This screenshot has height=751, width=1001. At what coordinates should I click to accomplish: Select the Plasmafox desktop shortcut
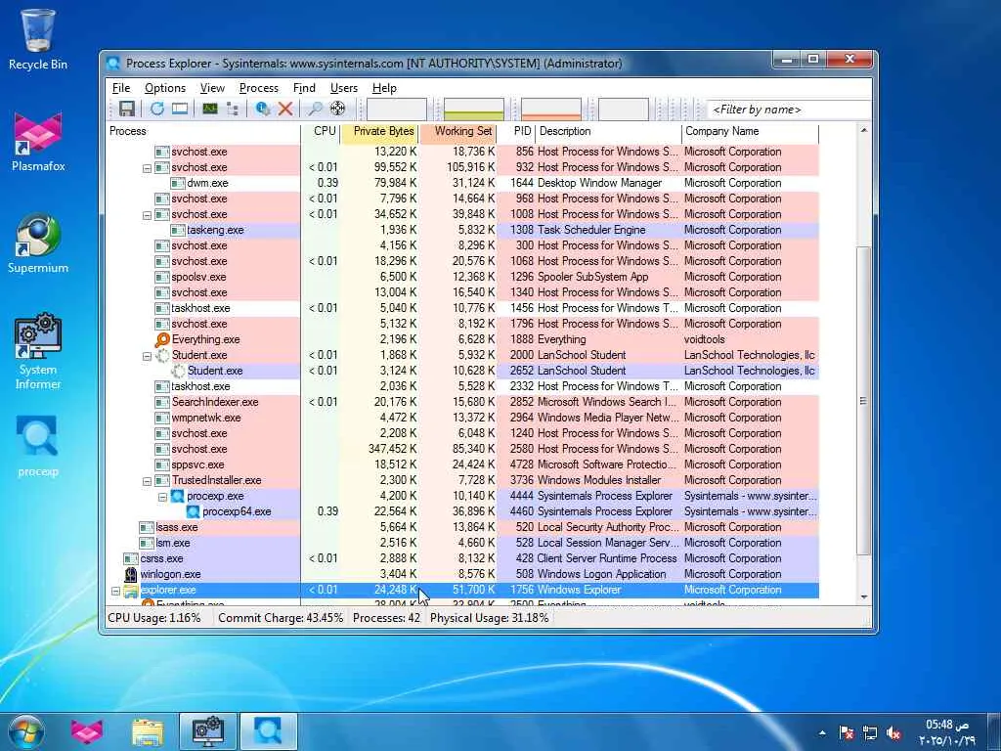38,142
